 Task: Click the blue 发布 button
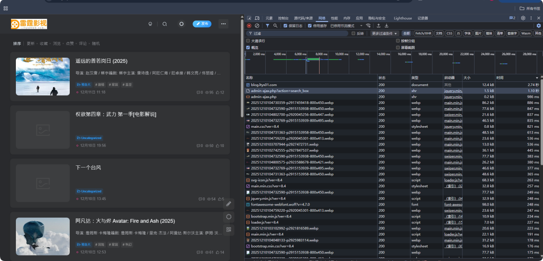tap(202, 24)
